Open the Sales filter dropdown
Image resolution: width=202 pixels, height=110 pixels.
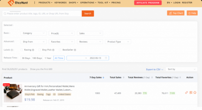[90, 33]
